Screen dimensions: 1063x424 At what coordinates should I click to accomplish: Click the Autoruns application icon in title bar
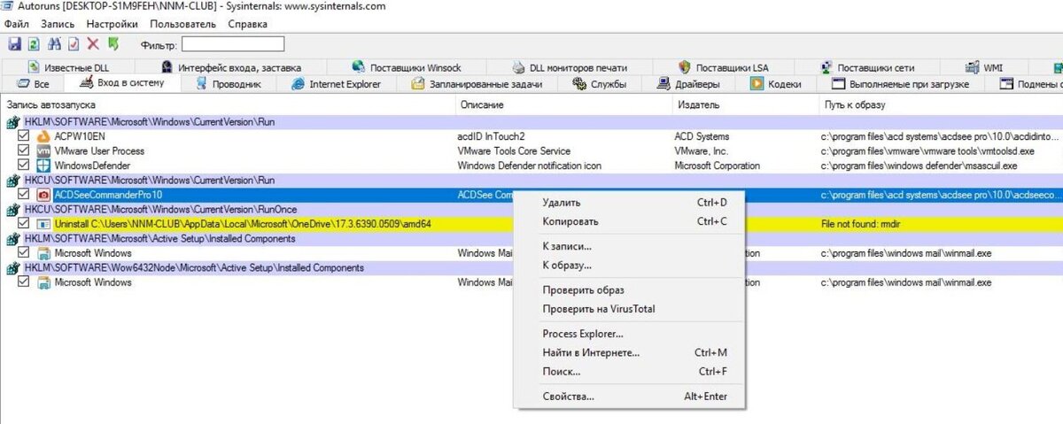tap(8, 6)
